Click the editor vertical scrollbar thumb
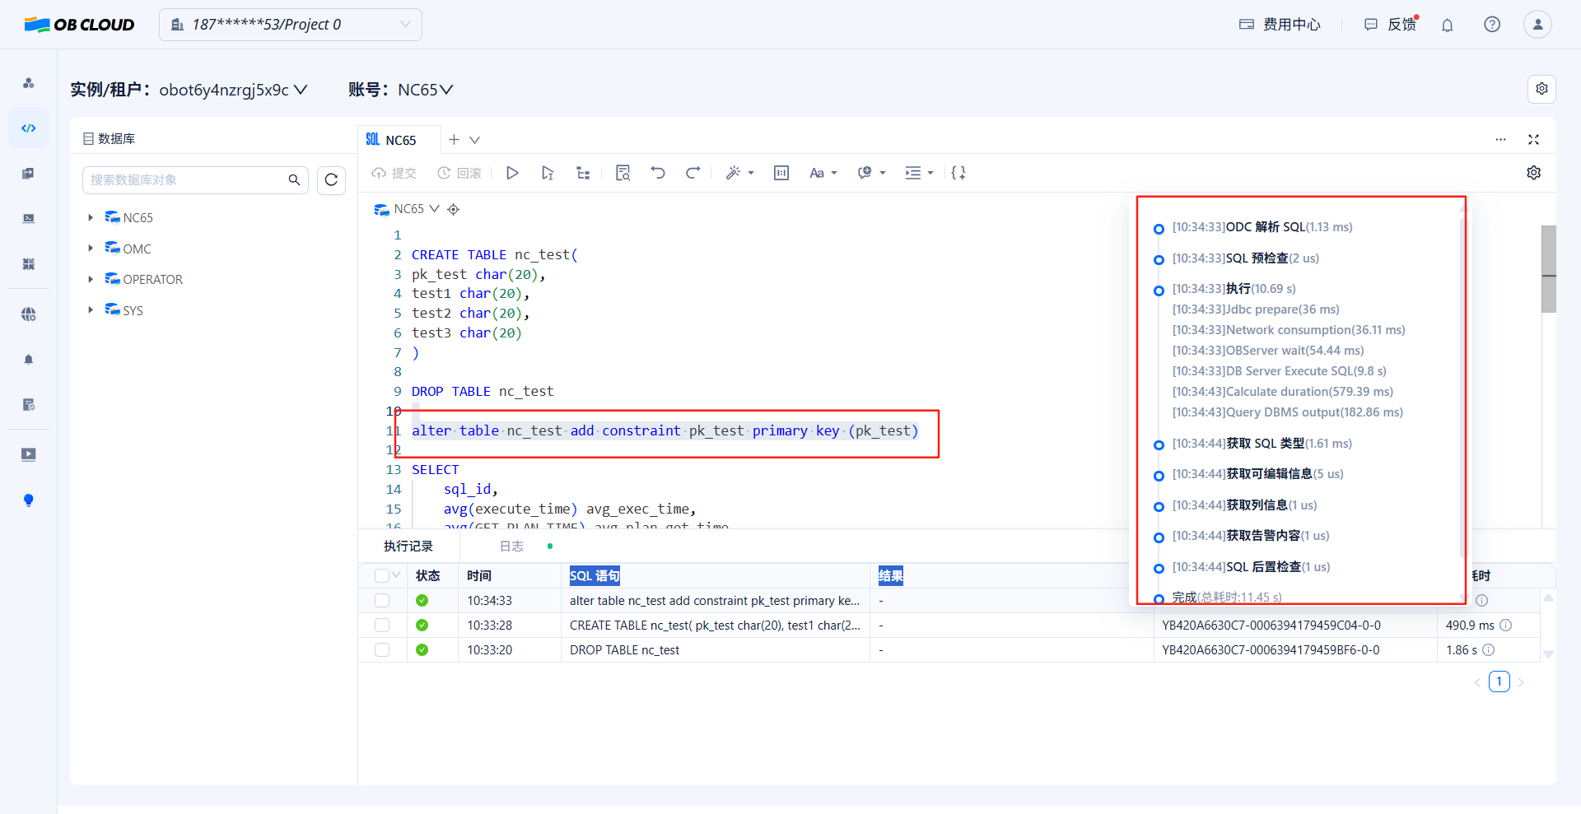The height and width of the screenshot is (814, 1581). coord(1548,268)
